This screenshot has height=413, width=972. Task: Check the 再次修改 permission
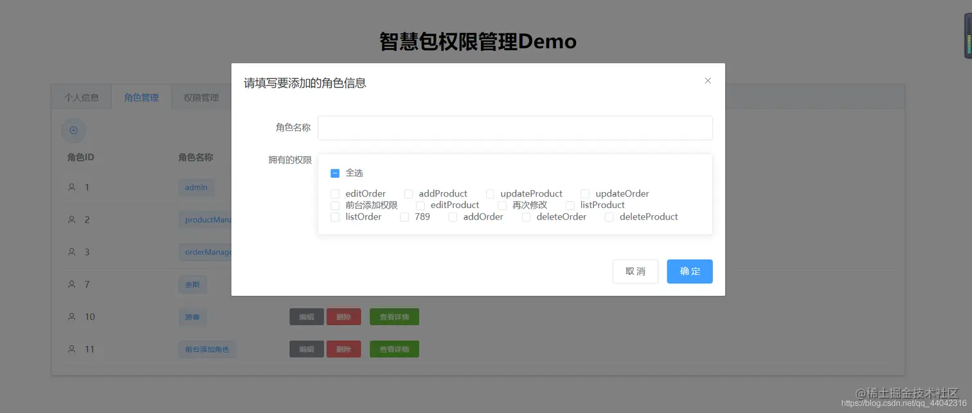pos(502,206)
